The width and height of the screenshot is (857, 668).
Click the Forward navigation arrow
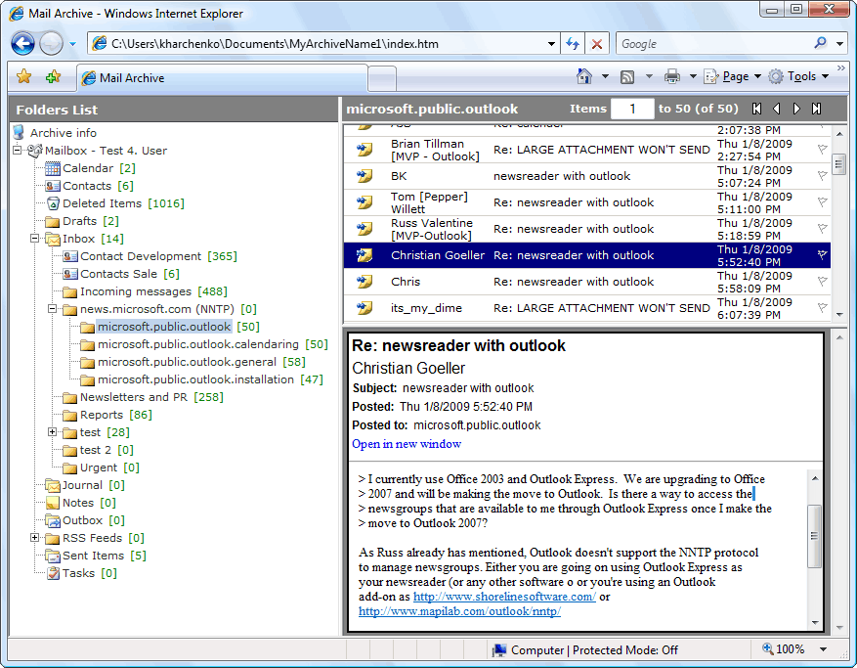tap(51, 44)
